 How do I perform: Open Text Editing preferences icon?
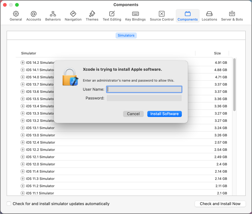(x=112, y=14)
